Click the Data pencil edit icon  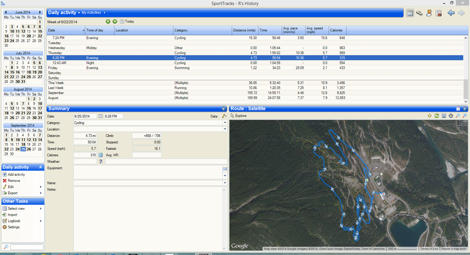pos(224,116)
